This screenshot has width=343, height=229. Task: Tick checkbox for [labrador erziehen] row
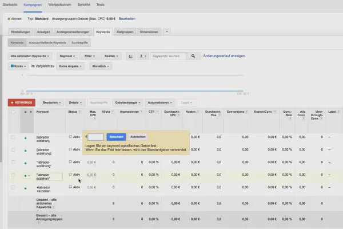(13, 137)
